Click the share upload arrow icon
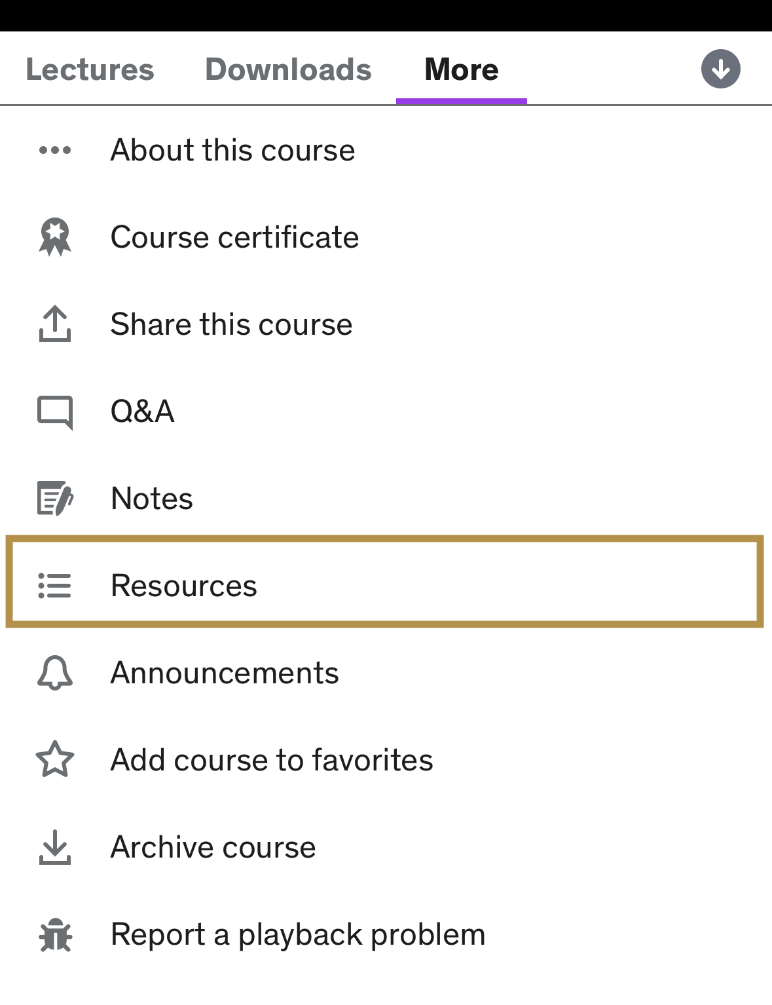 (55, 324)
